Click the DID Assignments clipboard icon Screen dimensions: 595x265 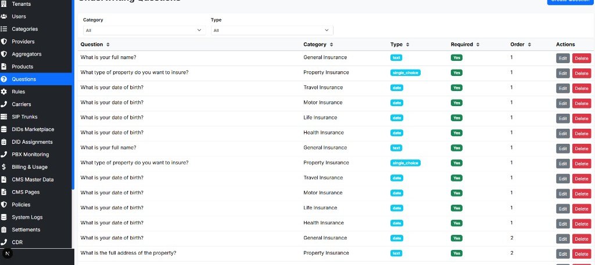[x=4, y=141]
